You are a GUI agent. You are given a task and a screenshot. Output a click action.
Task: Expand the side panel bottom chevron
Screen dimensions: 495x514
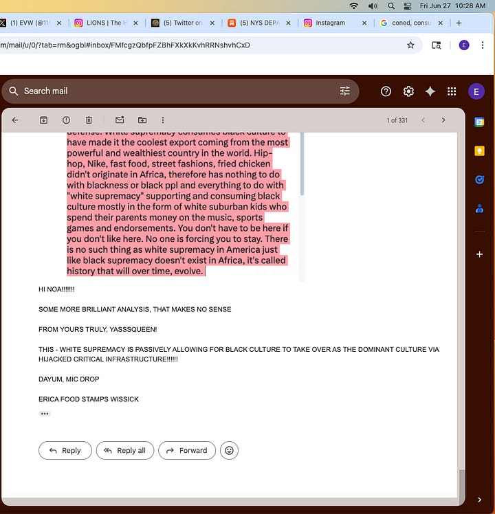pyautogui.click(x=479, y=500)
